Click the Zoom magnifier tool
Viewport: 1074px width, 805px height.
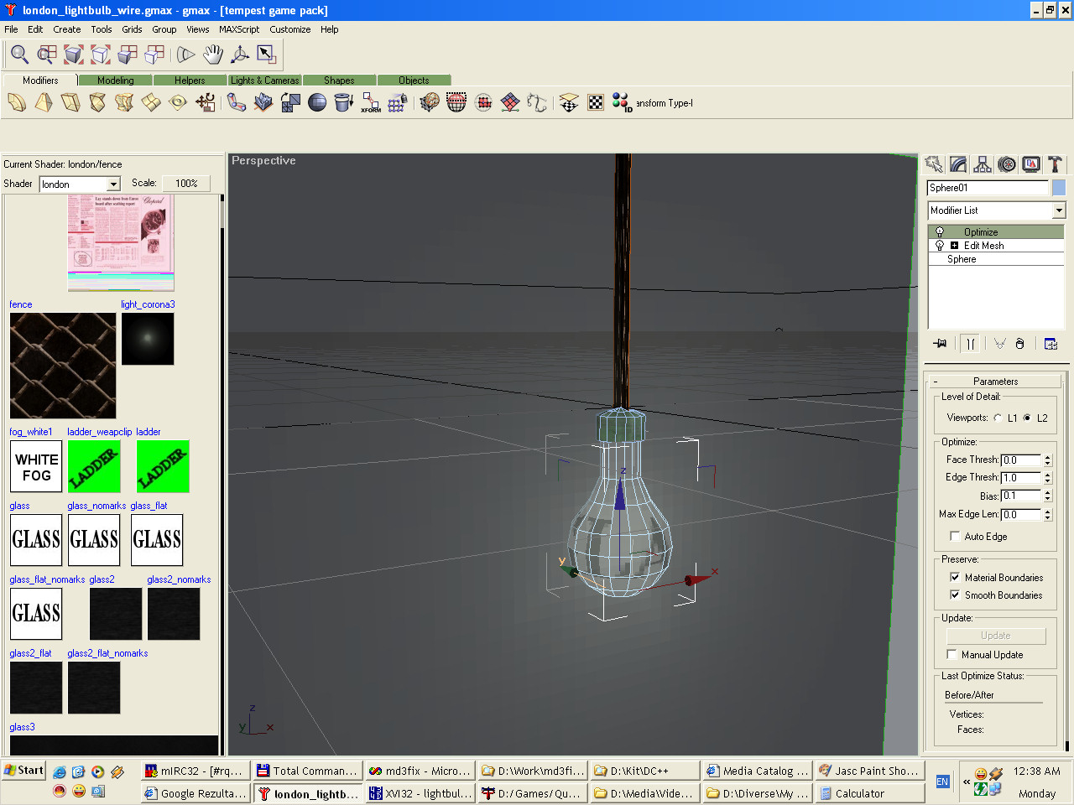[x=19, y=55]
